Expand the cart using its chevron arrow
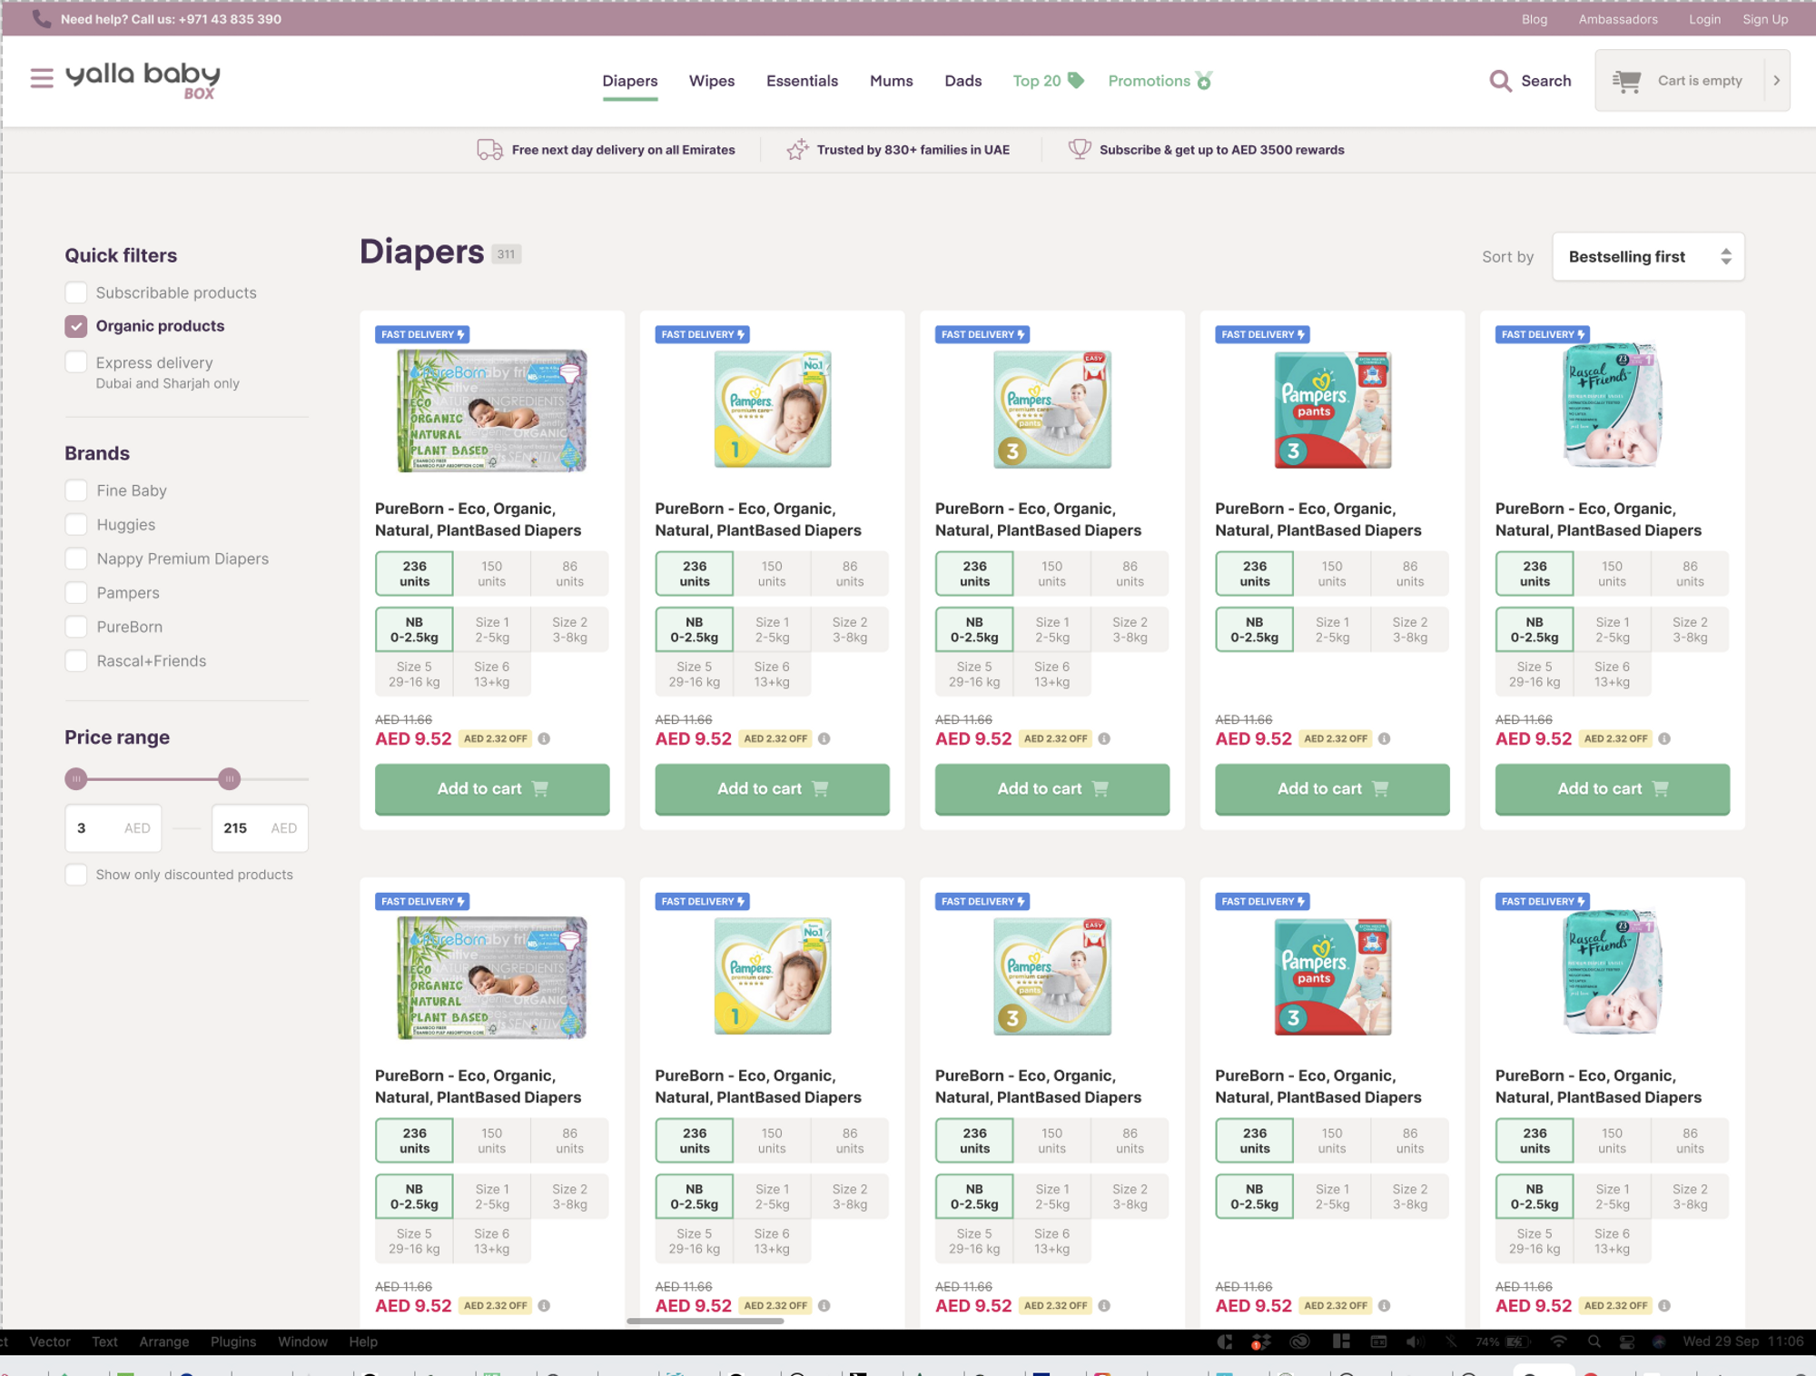1816x1376 pixels. pos(1776,81)
